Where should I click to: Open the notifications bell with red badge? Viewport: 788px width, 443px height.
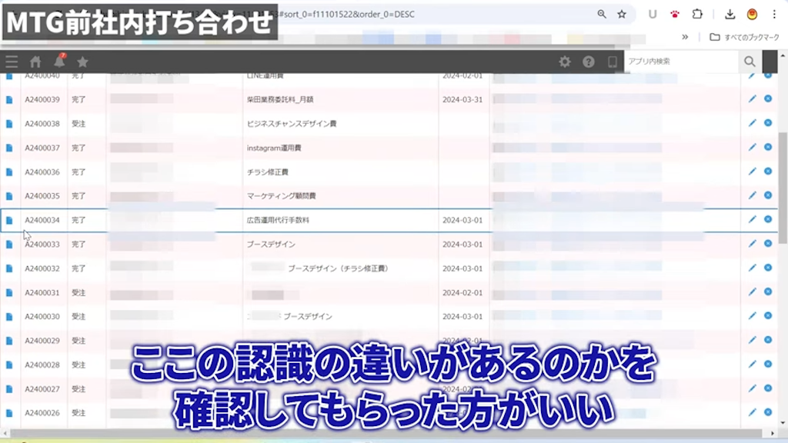[58, 62]
